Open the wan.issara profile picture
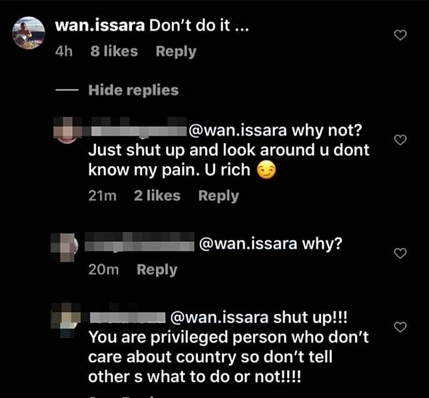The width and height of the screenshot is (429, 398). click(x=29, y=33)
